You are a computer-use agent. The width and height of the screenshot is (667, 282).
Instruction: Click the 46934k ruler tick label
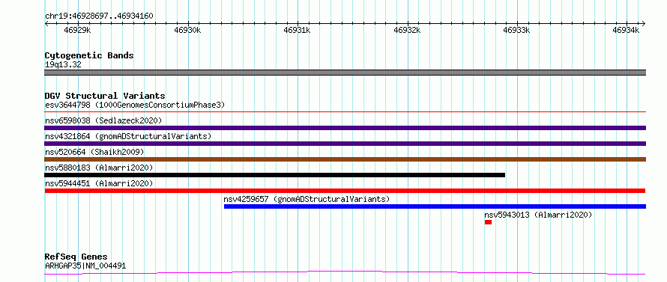tap(626, 30)
